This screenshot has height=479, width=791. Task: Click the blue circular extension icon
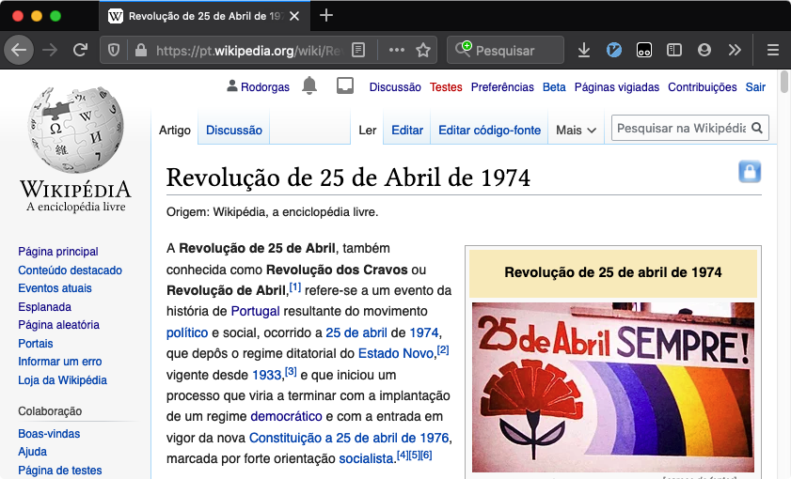point(614,50)
